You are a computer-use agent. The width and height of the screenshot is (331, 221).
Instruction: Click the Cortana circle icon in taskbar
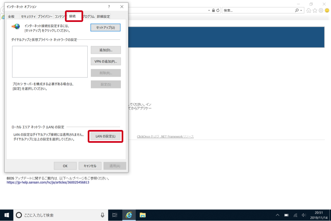(x=19, y=215)
